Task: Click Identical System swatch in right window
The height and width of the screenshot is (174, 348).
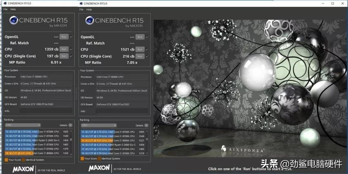Action: point(100,158)
